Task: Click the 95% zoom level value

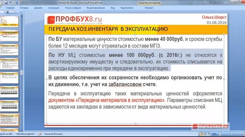Action: tap(214, 134)
